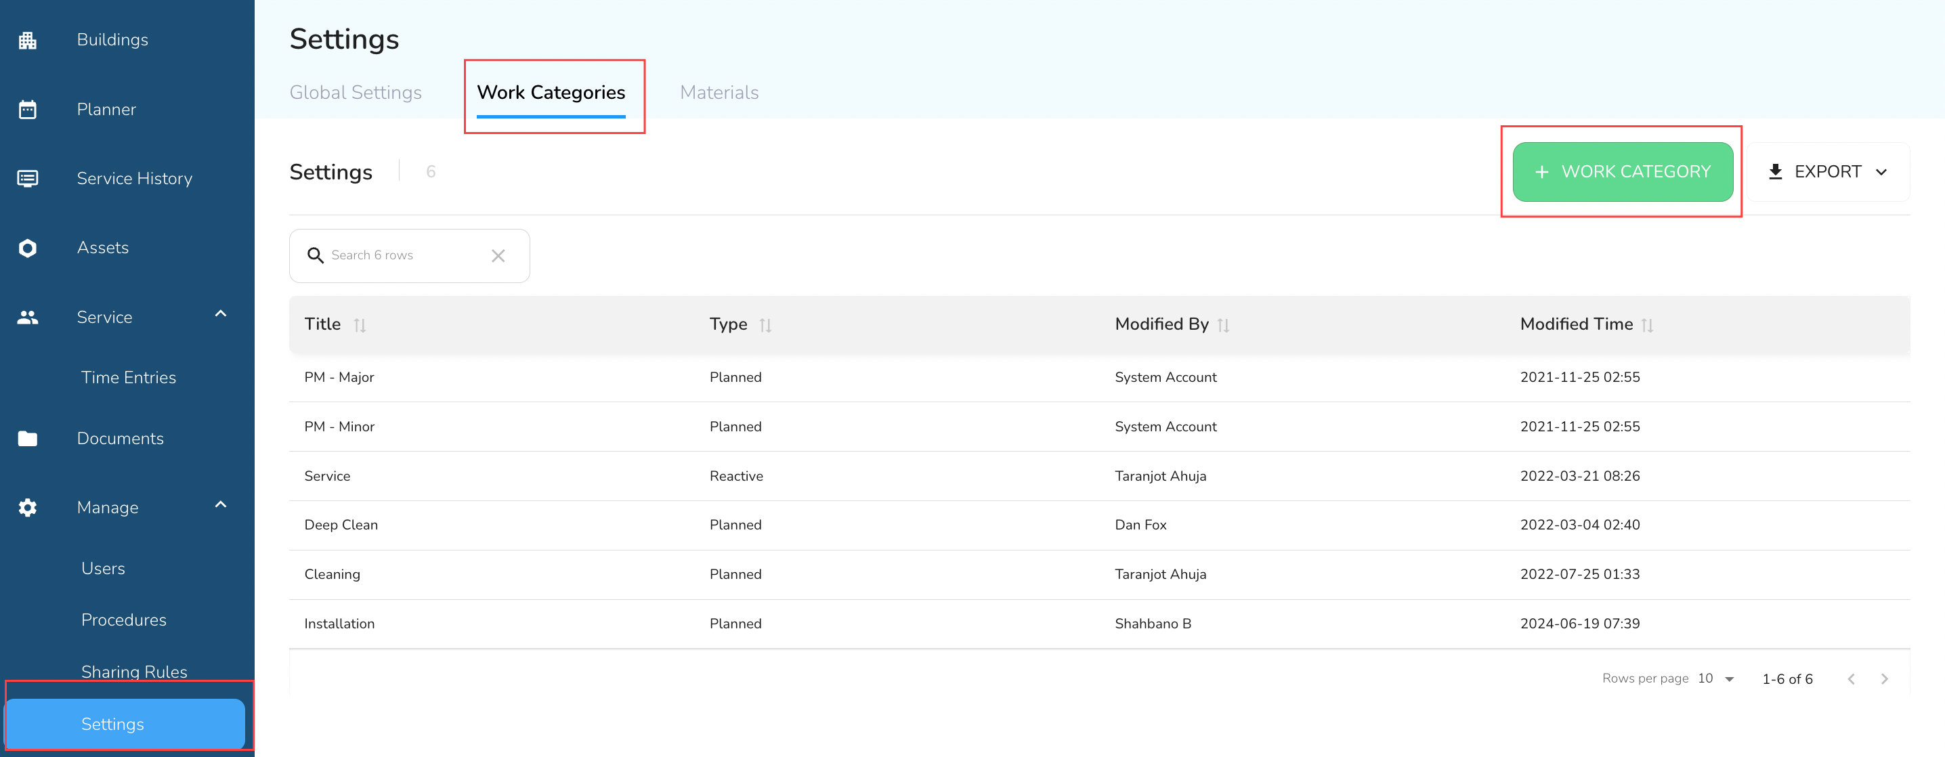
Task: Click the Service people icon
Action: (x=28, y=318)
